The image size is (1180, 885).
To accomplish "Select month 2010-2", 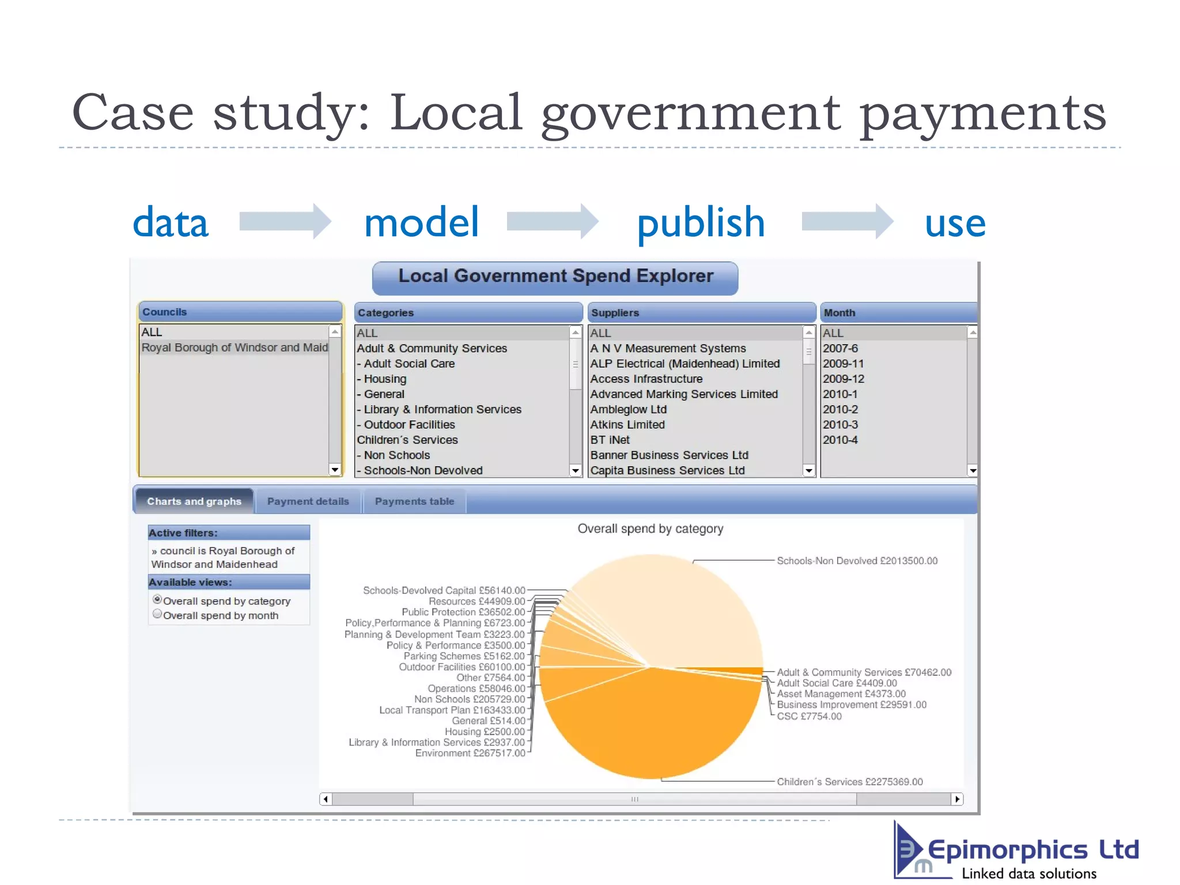I will (894, 409).
